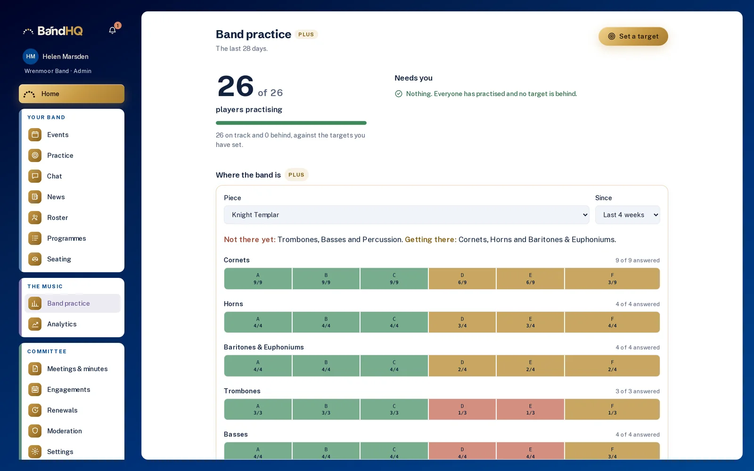Image resolution: width=754 pixels, height=471 pixels.
Task: Open the Chat speech bubble icon
Action: click(x=35, y=176)
